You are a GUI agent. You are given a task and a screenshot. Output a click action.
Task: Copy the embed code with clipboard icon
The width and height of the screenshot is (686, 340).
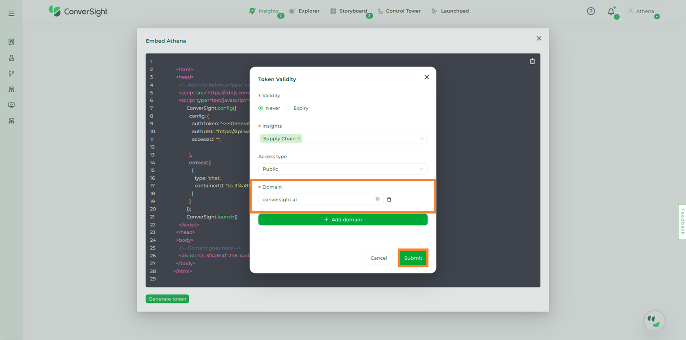coord(532,61)
